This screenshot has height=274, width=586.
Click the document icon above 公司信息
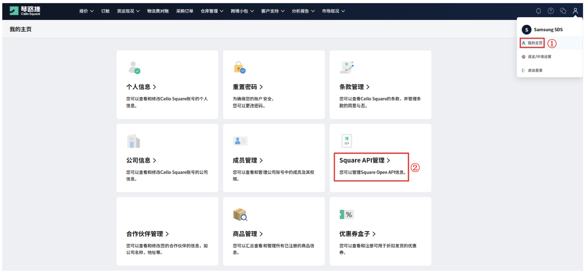click(134, 141)
